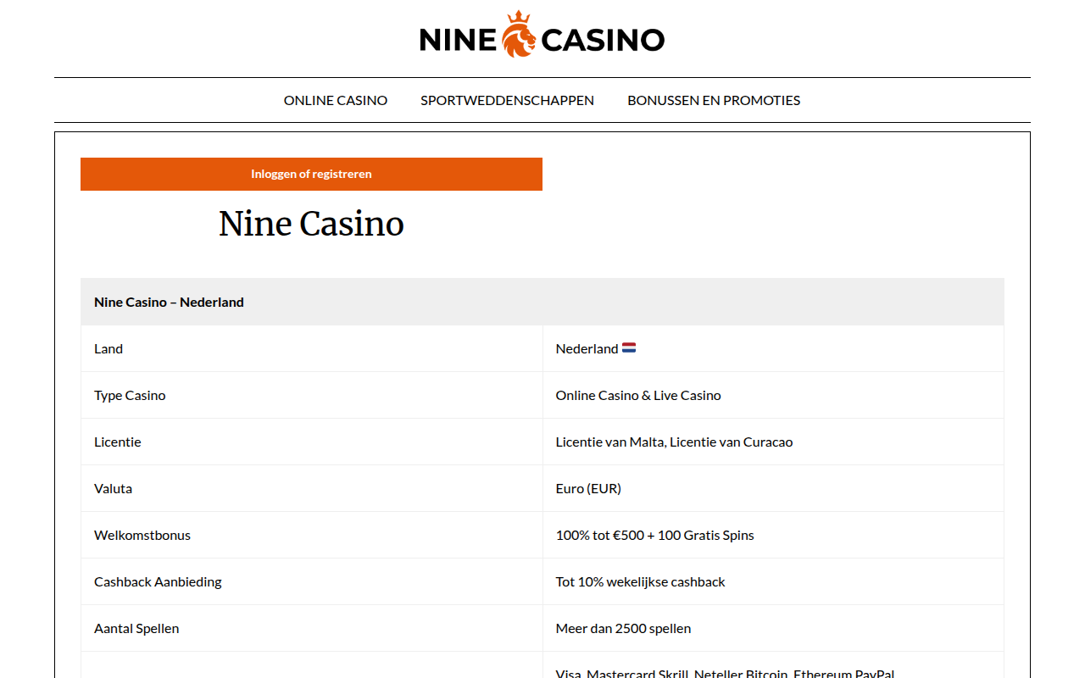The width and height of the screenshot is (1085, 678).
Task: Click the 'Nederland' country value
Action: click(x=587, y=348)
